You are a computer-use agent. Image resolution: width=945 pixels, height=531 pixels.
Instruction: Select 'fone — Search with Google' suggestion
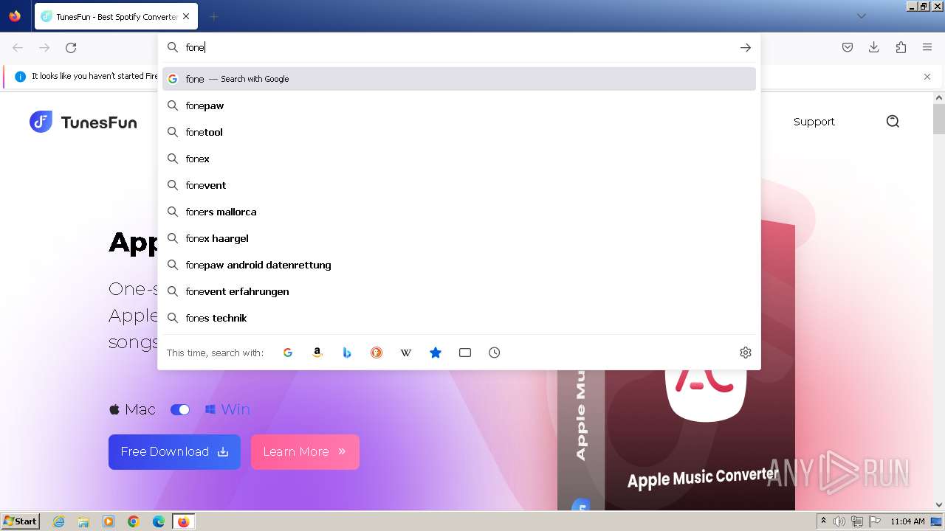(x=459, y=79)
